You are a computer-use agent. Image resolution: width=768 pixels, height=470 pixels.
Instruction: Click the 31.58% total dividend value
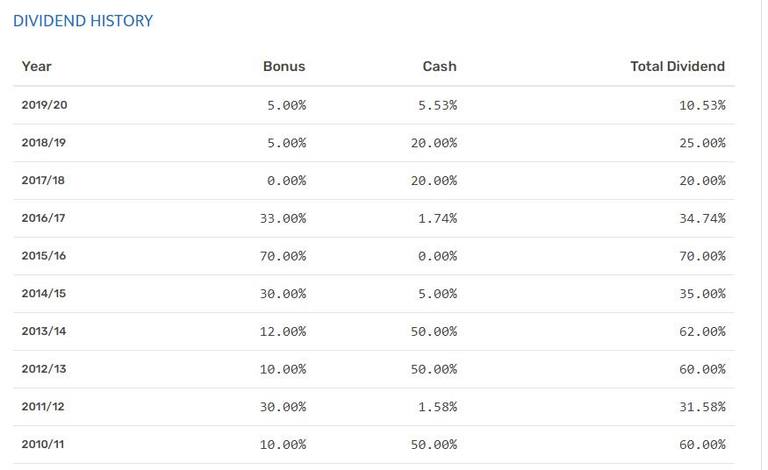(702, 407)
